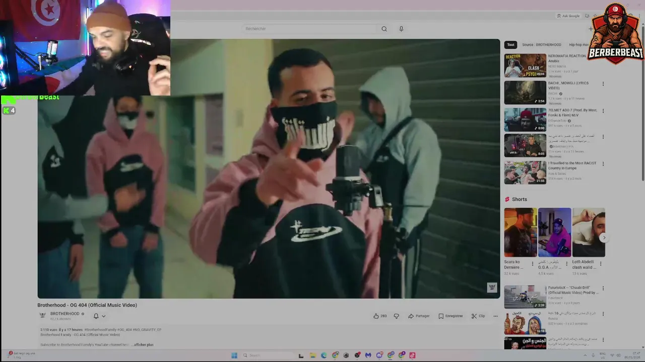Open the BROTHERHOOD channel avatar
The image size is (645, 362).
(x=43, y=315)
